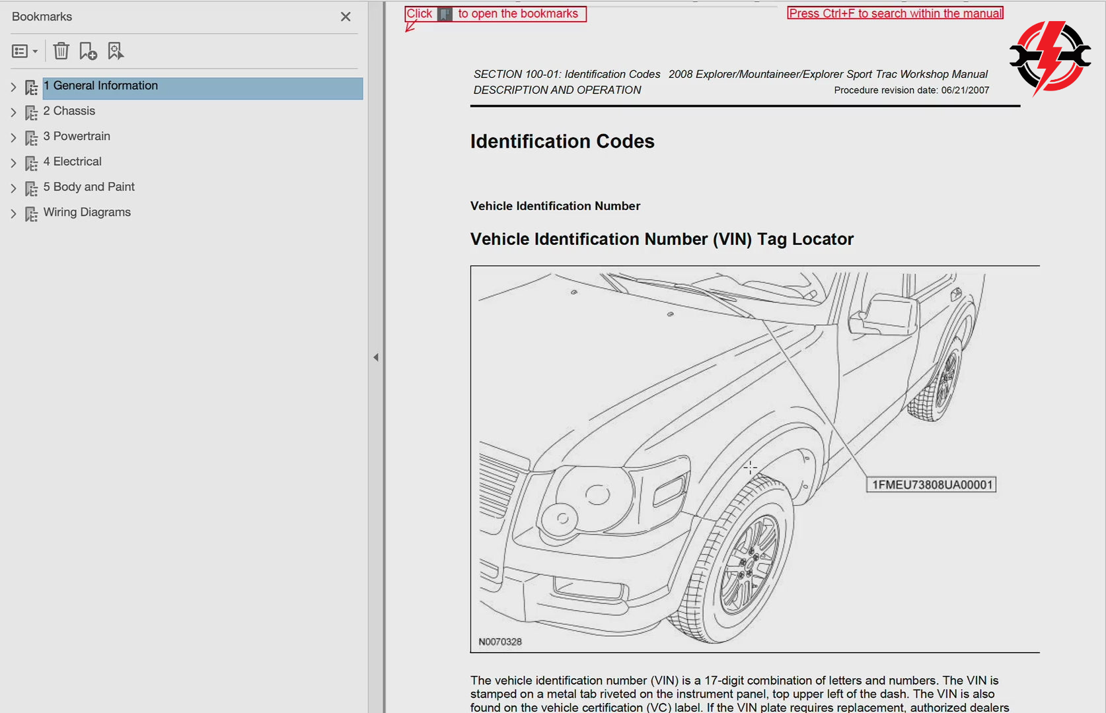Expand the 1 General Information bookmark
1106x713 pixels.
(x=13, y=87)
